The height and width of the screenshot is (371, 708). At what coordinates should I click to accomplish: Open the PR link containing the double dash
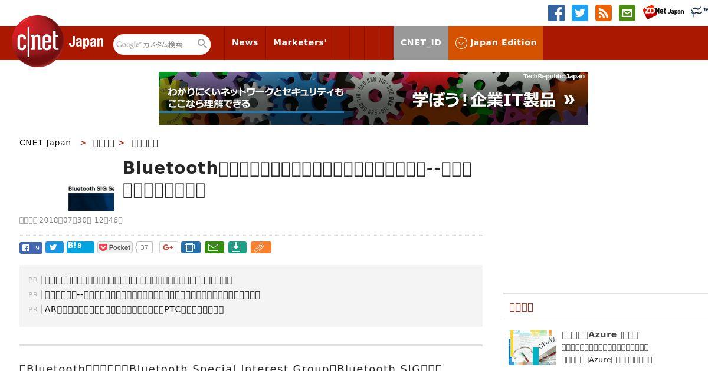[x=152, y=294]
